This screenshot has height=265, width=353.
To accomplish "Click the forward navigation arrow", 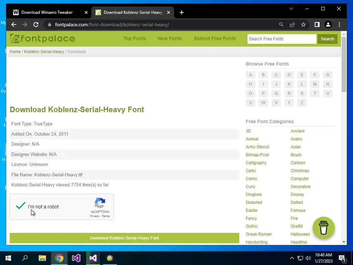I will click(x=25, y=24).
